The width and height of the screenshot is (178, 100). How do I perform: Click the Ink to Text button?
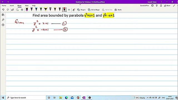pyautogui.click(x=107, y=10)
